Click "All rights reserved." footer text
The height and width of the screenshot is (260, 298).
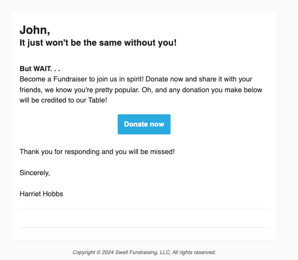(x=194, y=252)
